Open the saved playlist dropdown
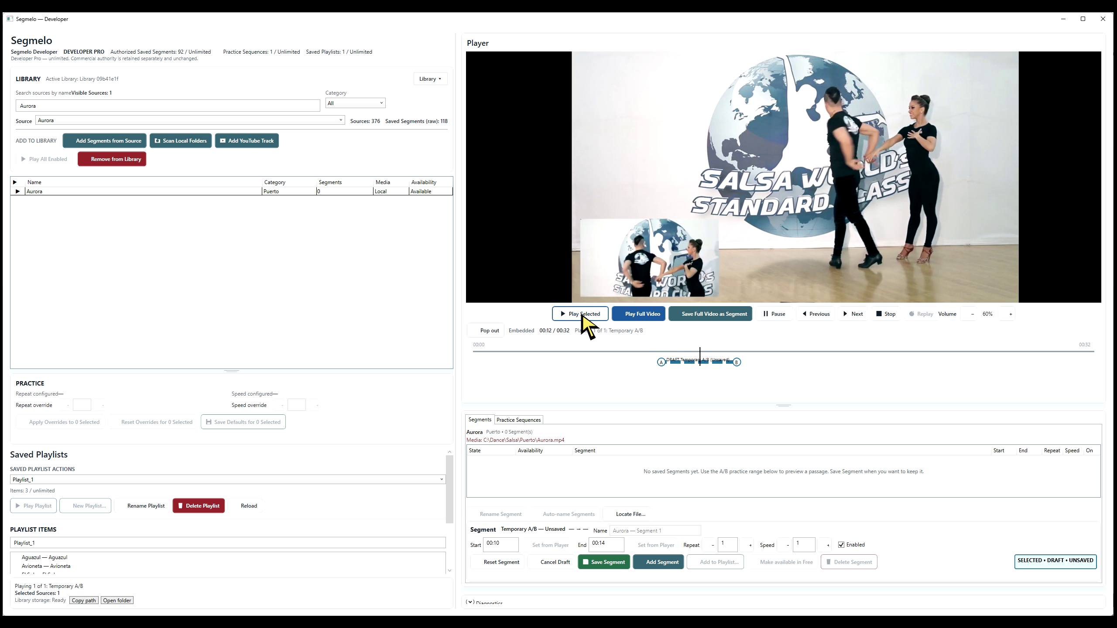This screenshot has width=1117, height=628. (x=228, y=479)
